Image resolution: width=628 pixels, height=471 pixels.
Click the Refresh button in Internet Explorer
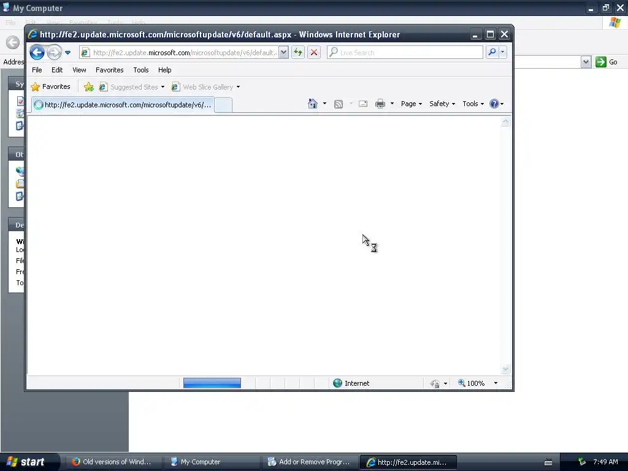pyautogui.click(x=298, y=53)
